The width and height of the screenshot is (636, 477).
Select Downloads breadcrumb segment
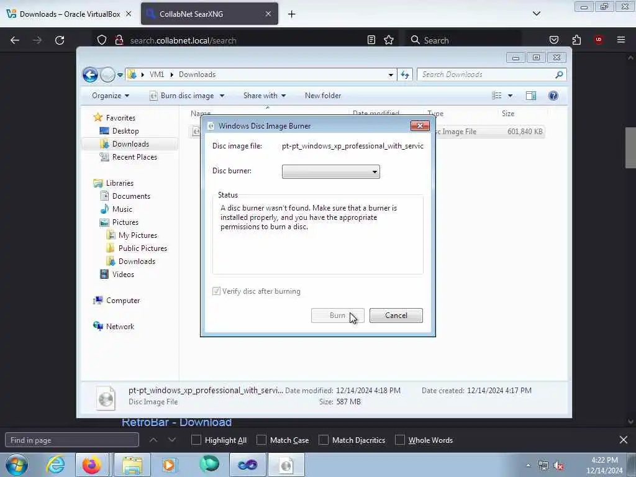(197, 75)
